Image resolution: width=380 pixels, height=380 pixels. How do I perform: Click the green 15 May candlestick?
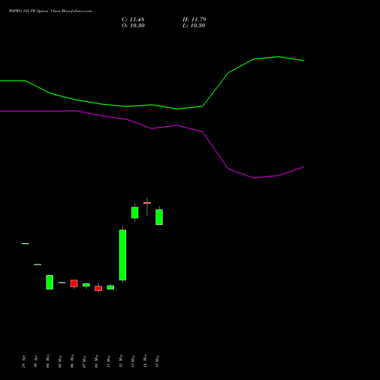click(159, 217)
